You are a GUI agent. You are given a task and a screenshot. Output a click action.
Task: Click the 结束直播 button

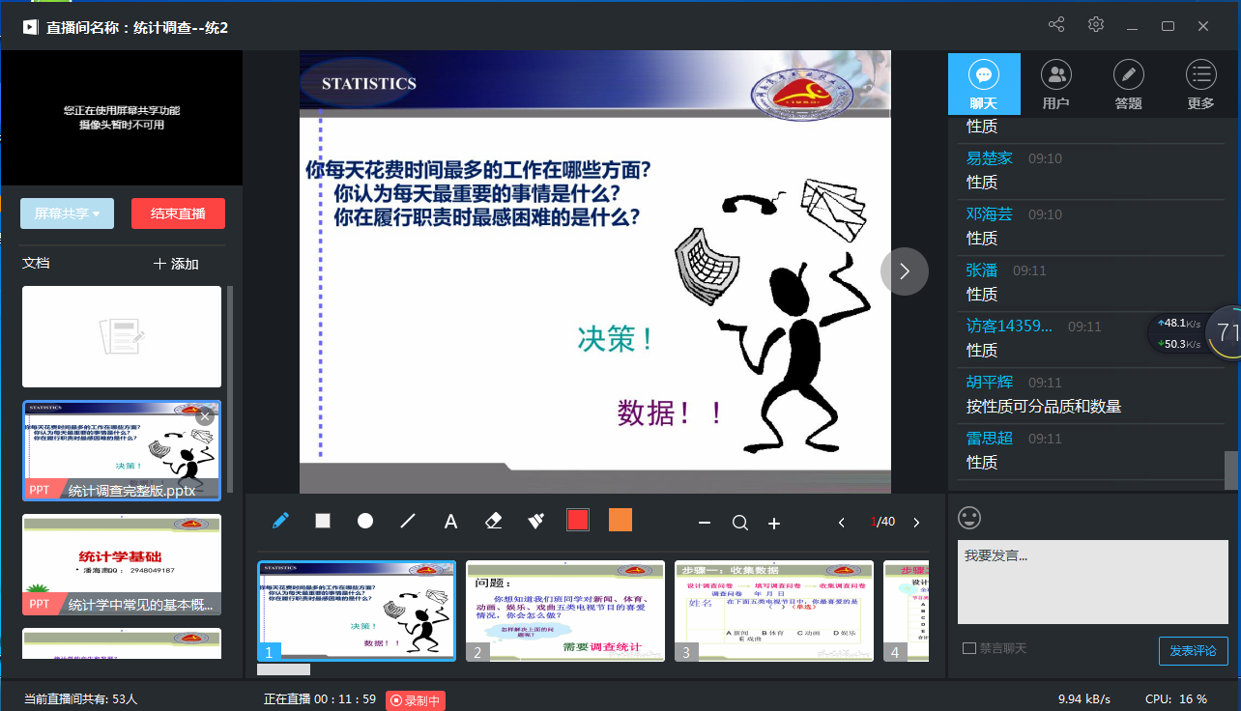178,213
